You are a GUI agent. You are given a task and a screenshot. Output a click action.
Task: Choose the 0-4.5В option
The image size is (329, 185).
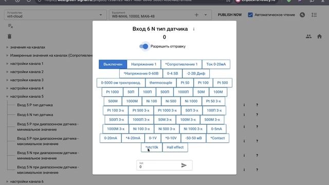[173, 73]
